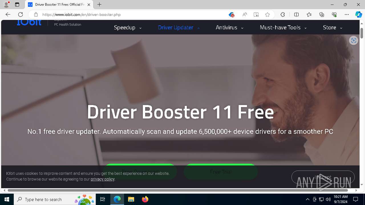Open network status tray icon
Screen dimensions: 365x205
321,199
